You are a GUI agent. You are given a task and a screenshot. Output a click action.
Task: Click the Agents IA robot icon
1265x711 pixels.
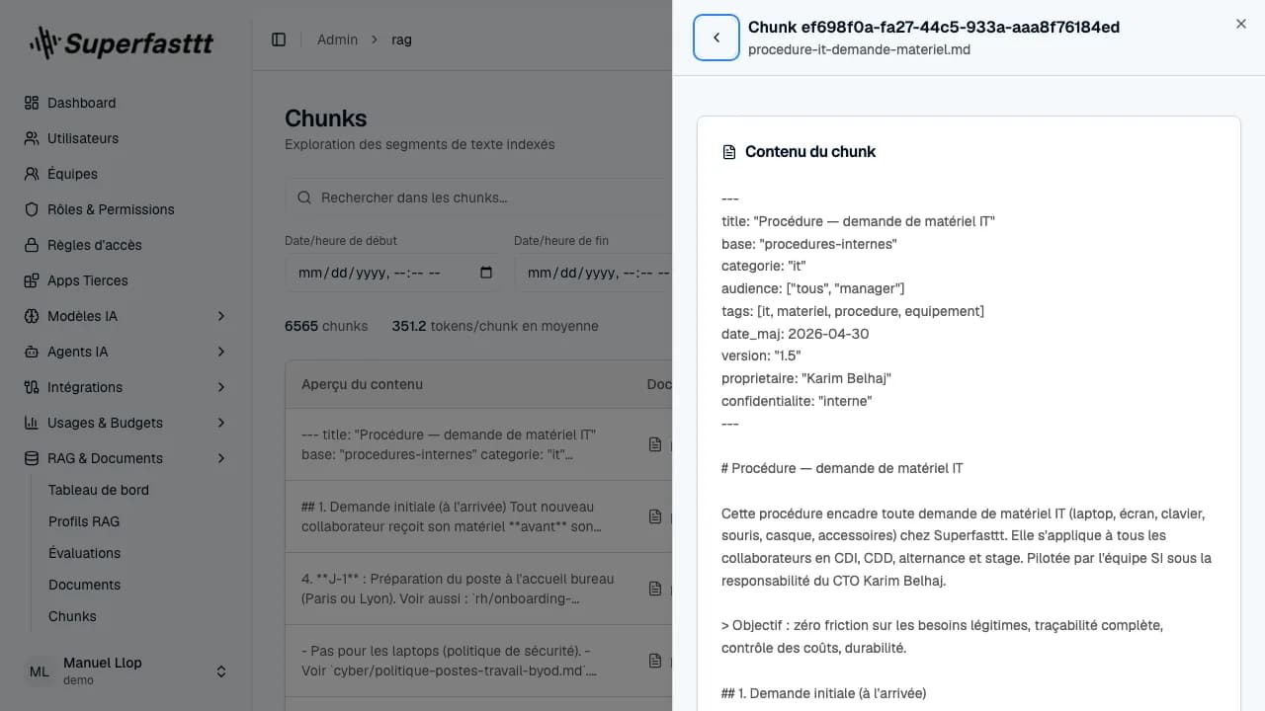(32, 352)
